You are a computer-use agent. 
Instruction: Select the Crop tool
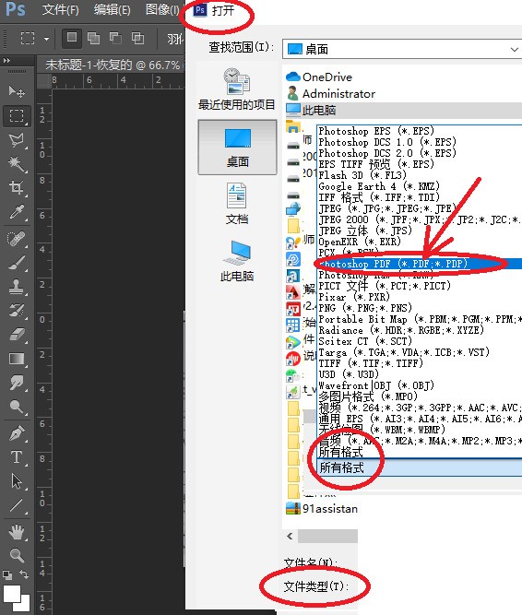coord(16,188)
